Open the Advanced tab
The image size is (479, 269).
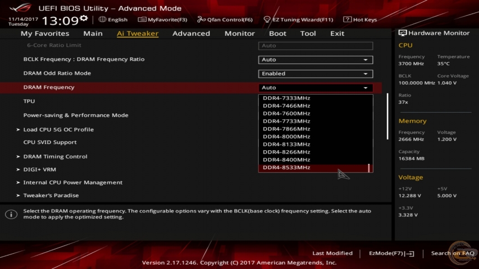[x=191, y=33]
